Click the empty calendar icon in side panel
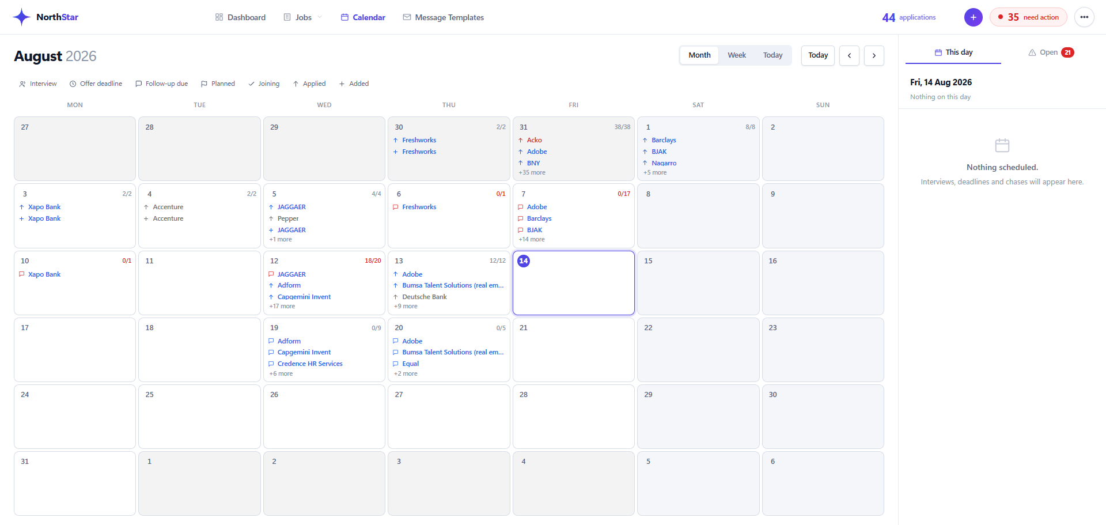The image size is (1106, 525). 1002,145
